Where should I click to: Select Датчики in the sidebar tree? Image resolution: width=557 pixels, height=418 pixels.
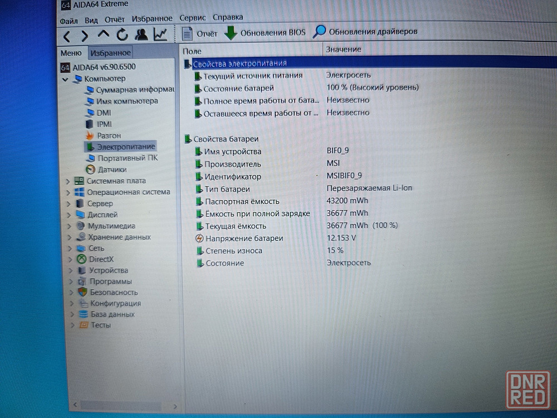click(x=112, y=169)
